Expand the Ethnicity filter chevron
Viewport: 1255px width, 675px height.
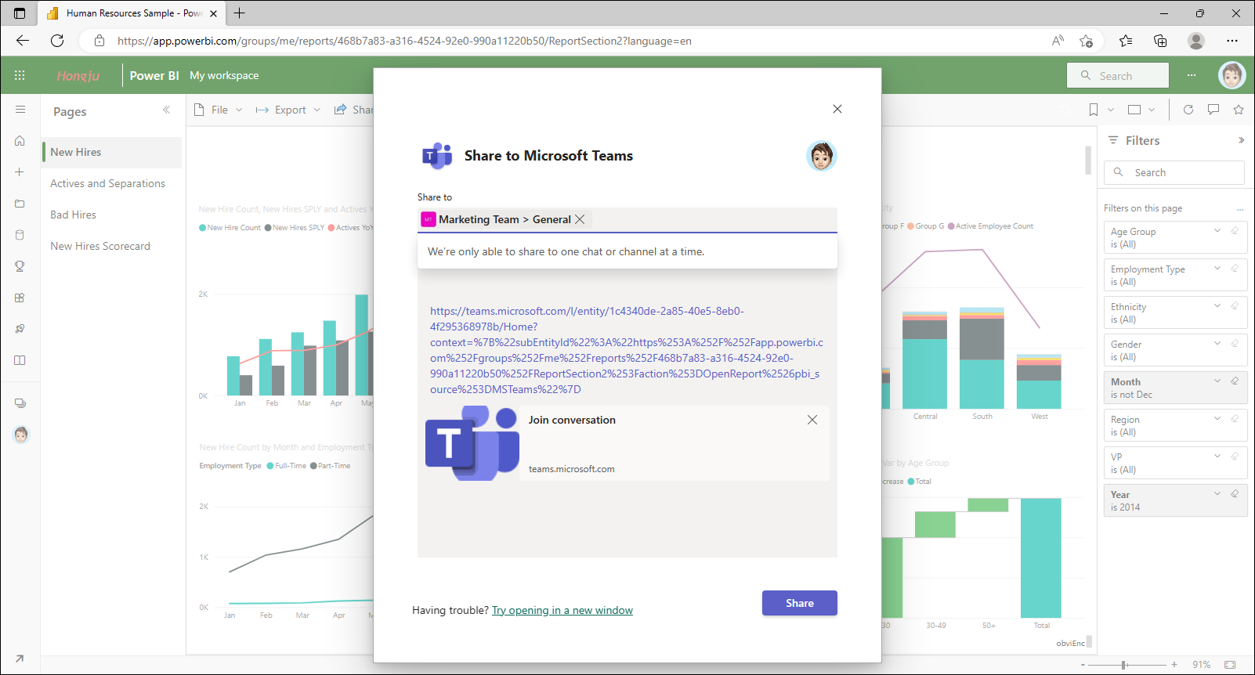point(1217,306)
